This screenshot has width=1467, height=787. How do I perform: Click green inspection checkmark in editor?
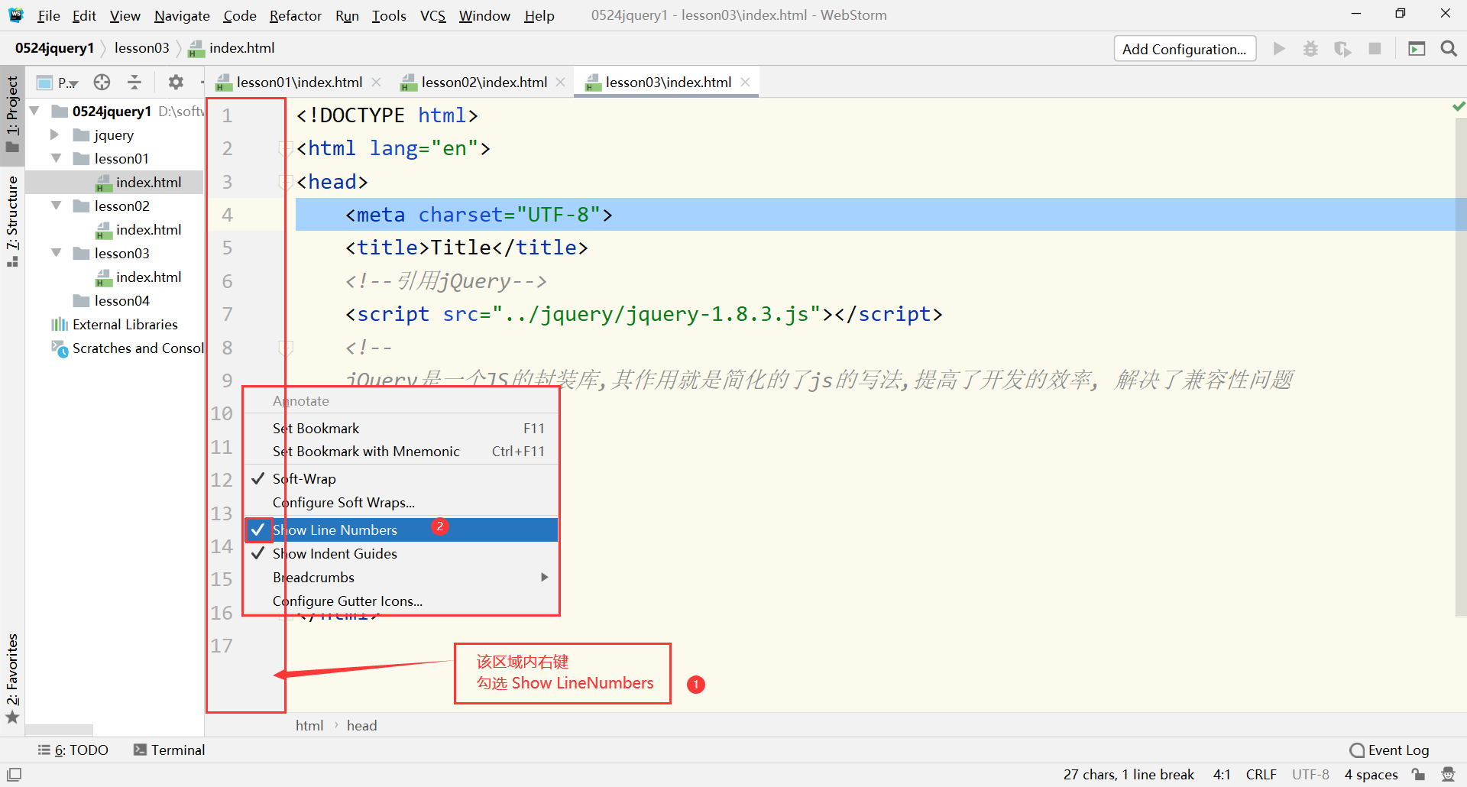tap(1459, 106)
